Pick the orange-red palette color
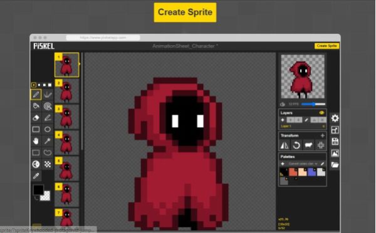376x233 pixels. pyautogui.click(x=293, y=172)
